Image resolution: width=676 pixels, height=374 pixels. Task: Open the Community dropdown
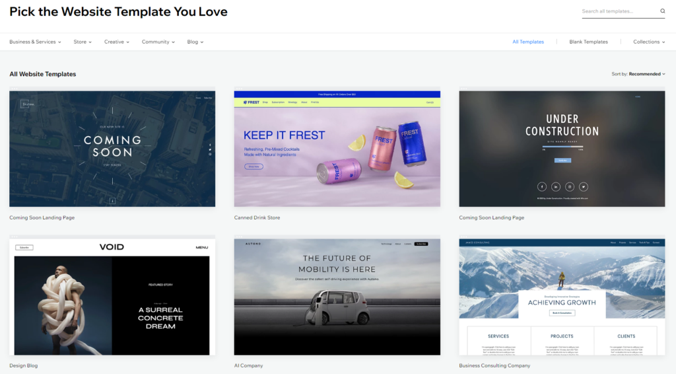(158, 42)
